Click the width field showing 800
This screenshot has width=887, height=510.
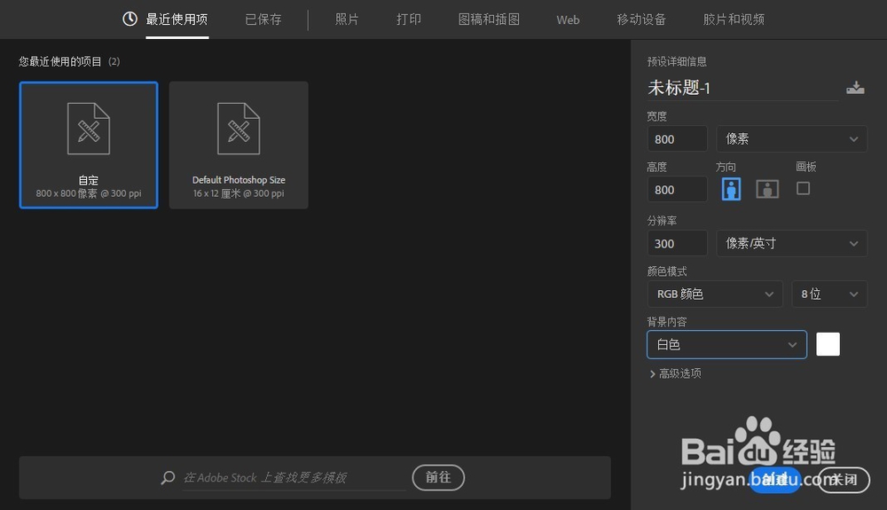click(677, 139)
